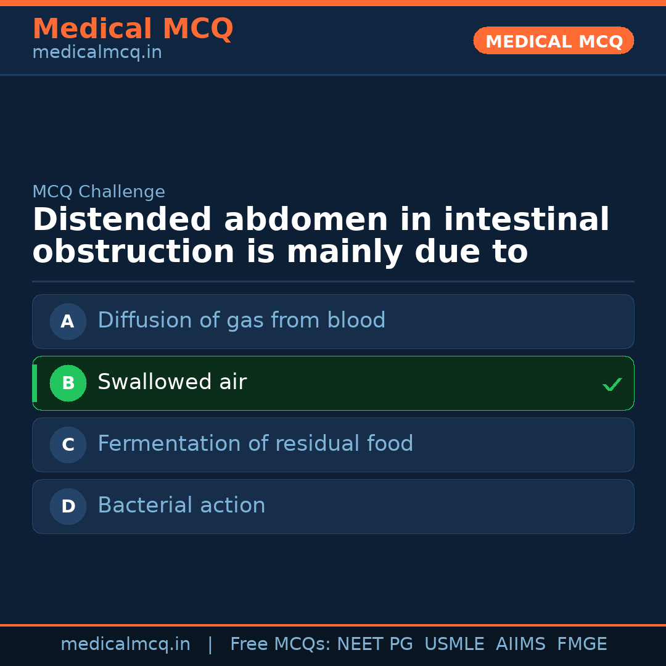The height and width of the screenshot is (666, 666).
Task: Choose the 'Bacterial action' answer
Action: pos(181,506)
